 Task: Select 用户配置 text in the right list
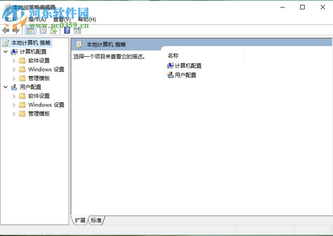(x=186, y=75)
